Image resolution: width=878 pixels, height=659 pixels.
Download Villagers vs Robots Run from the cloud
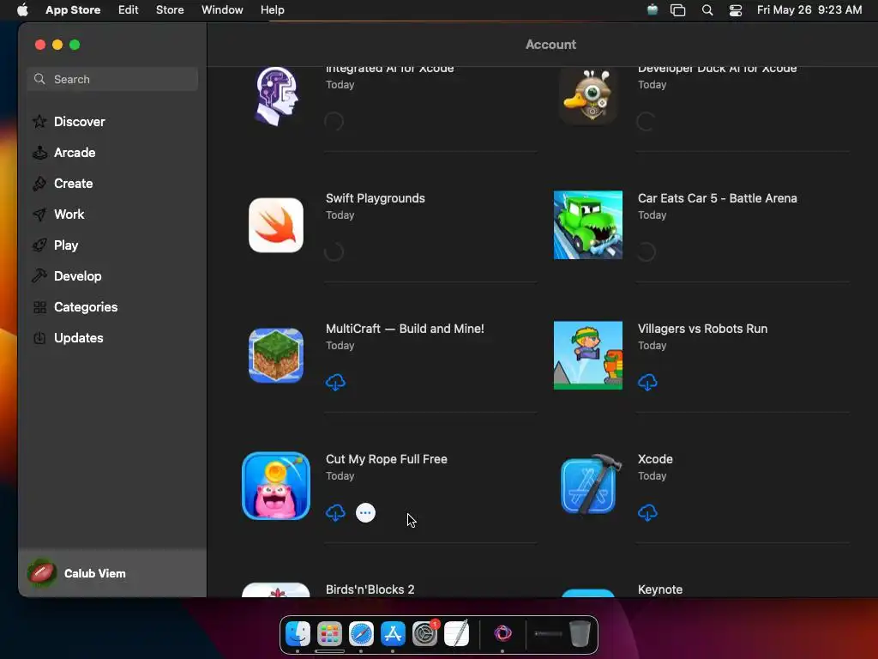point(647,382)
